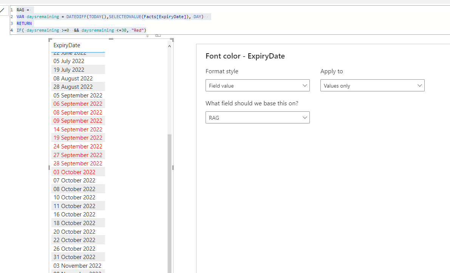
Task: Click the 'What field should we base this on?' label
Action: (252, 103)
